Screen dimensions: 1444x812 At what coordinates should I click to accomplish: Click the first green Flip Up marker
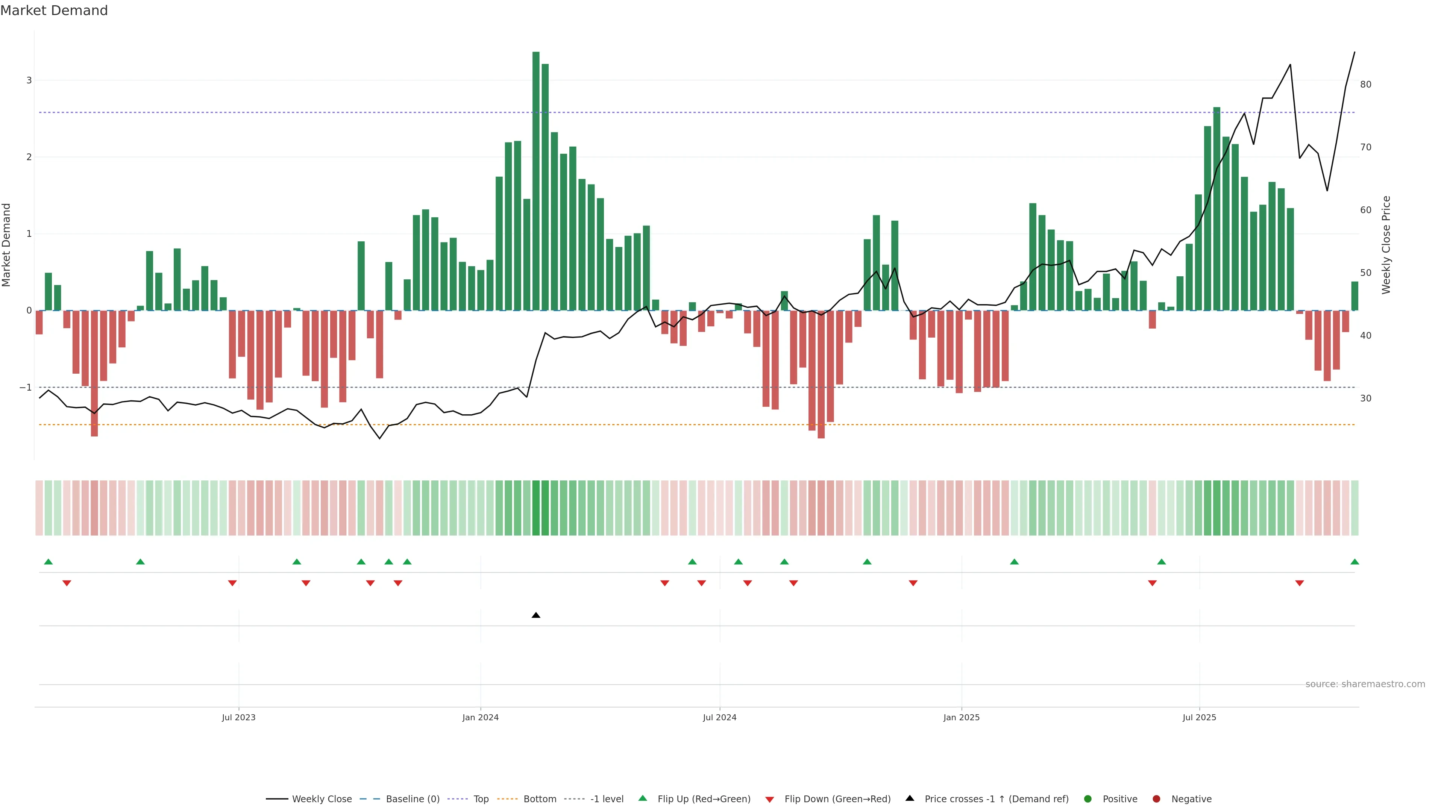click(x=48, y=562)
